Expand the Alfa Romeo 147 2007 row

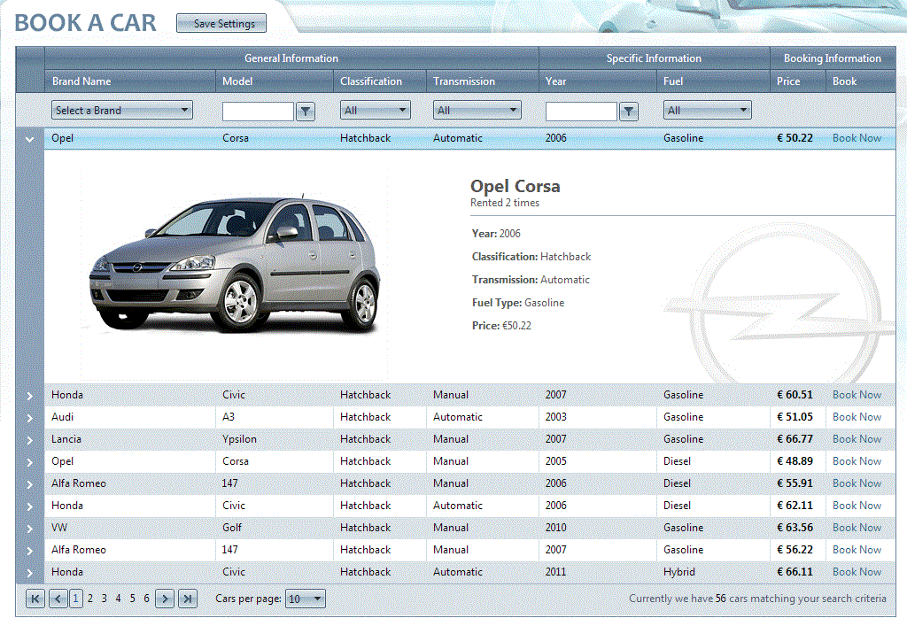[30, 550]
